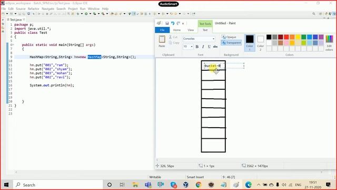Open the File menu in Paint
The height and width of the screenshot is (190, 337).
[162, 30]
